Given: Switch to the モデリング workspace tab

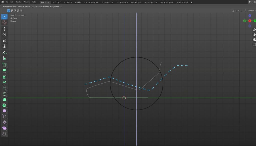Looking at the screenshot, I should (56, 2).
